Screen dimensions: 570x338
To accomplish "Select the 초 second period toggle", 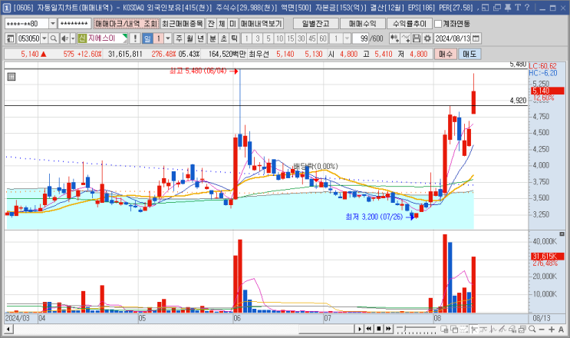I will 223,38.
